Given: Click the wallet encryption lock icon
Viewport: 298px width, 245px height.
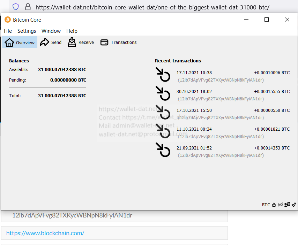Looking at the screenshot, I should coord(274,205).
